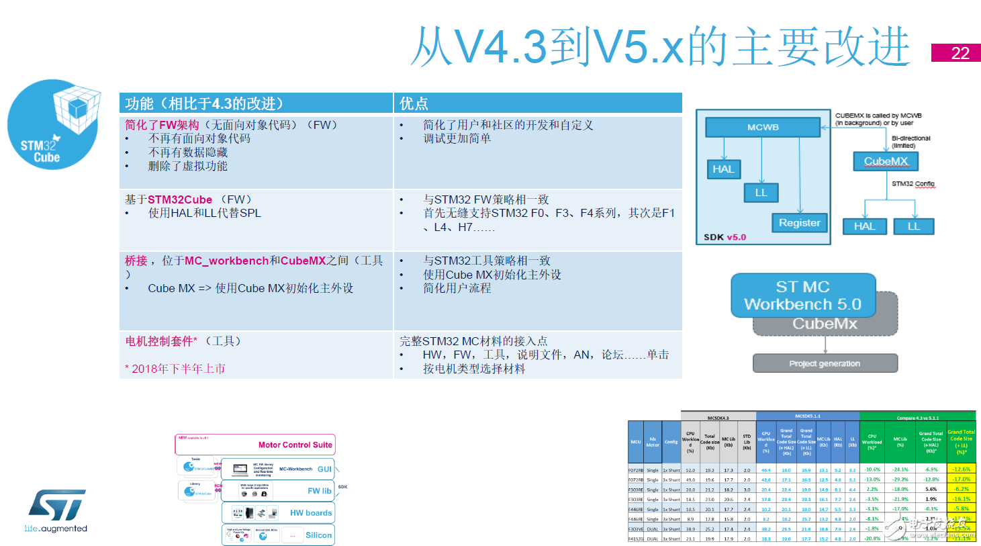Click the LL block below CubeMX

(x=913, y=226)
